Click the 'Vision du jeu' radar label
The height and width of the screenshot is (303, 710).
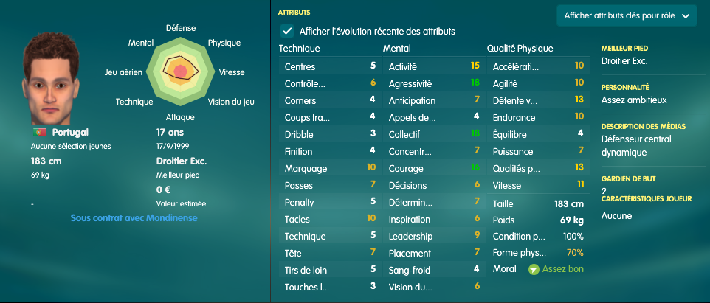click(x=231, y=102)
